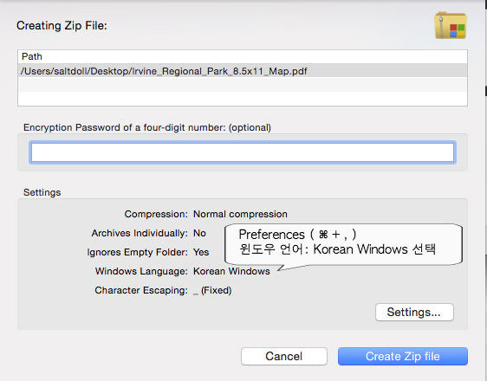Select the Irvine_Regional_Park_8.5x11_Map.pdf path row
This screenshot has height=381, width=487.
click(x=243, y=71)
